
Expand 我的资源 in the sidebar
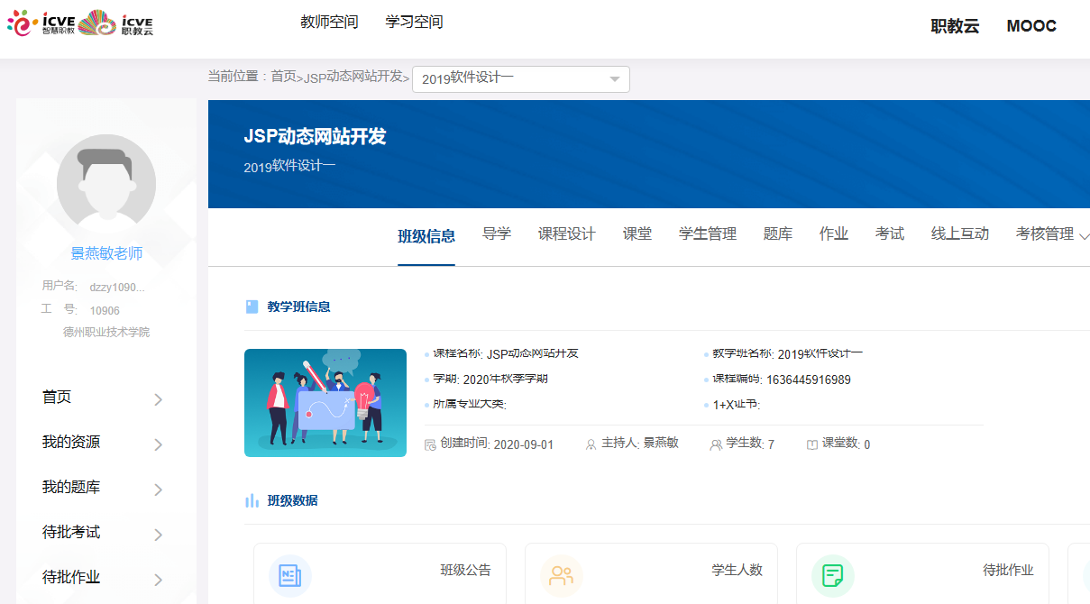pyautogui.click(x=158, y=444)
